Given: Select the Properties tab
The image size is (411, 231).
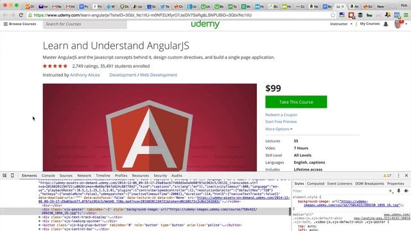Looking at the screenshot, I should coord(396,184).
